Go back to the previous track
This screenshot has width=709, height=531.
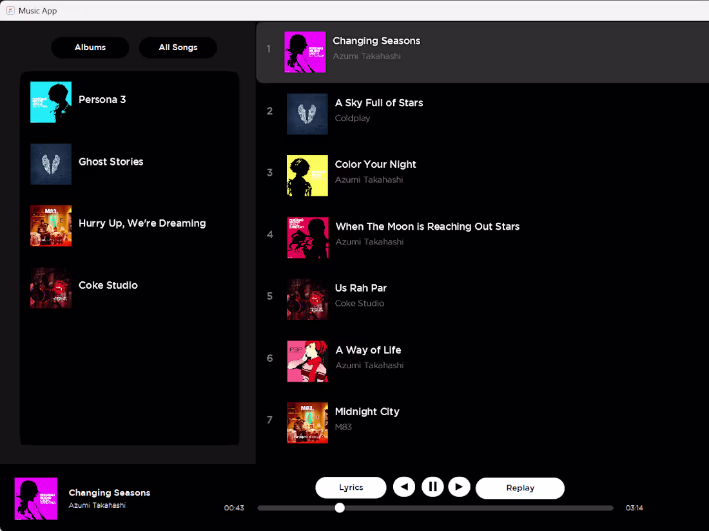coord(404,487)
